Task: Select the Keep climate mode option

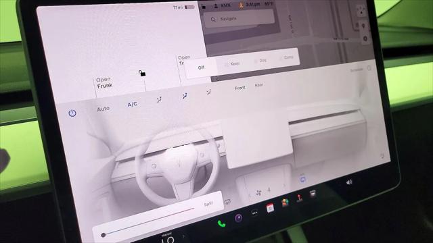Action: (231, 63)
